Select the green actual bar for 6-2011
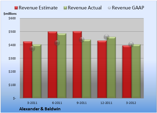157x113 pixels. [x=62, y=66]
